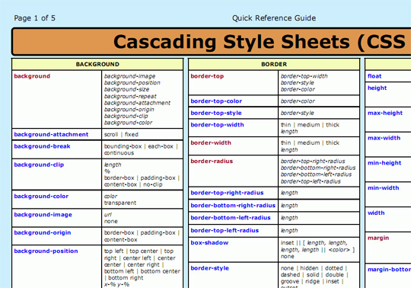411x288 pixels.
Task: Select the border-radius property
Action: [x=212, y=161]
